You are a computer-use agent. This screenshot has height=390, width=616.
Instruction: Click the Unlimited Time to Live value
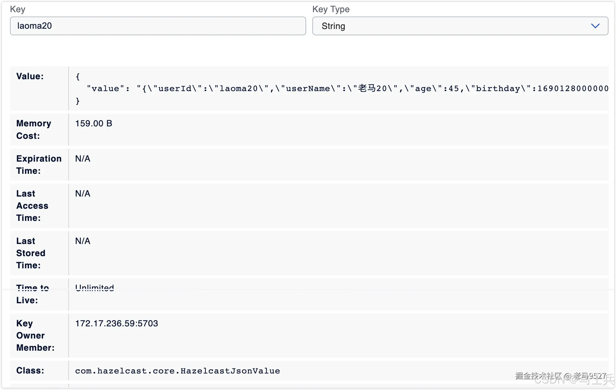94,287
